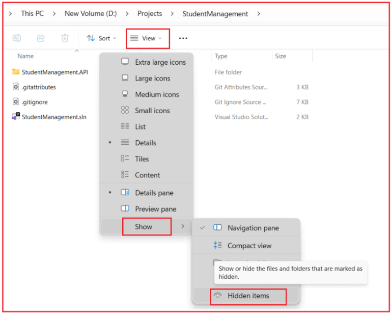Select the StudentManagement.sln solution icon

tap(16, 116)
